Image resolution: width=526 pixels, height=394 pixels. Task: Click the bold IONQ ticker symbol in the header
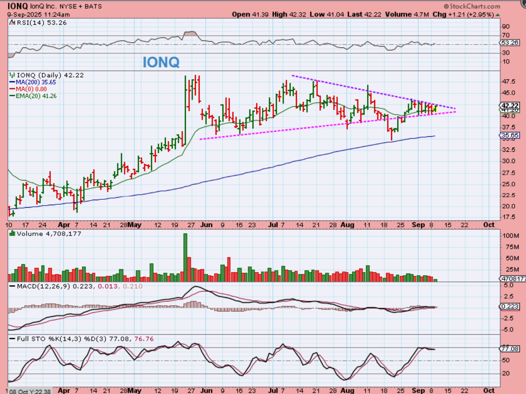(18, 6)
